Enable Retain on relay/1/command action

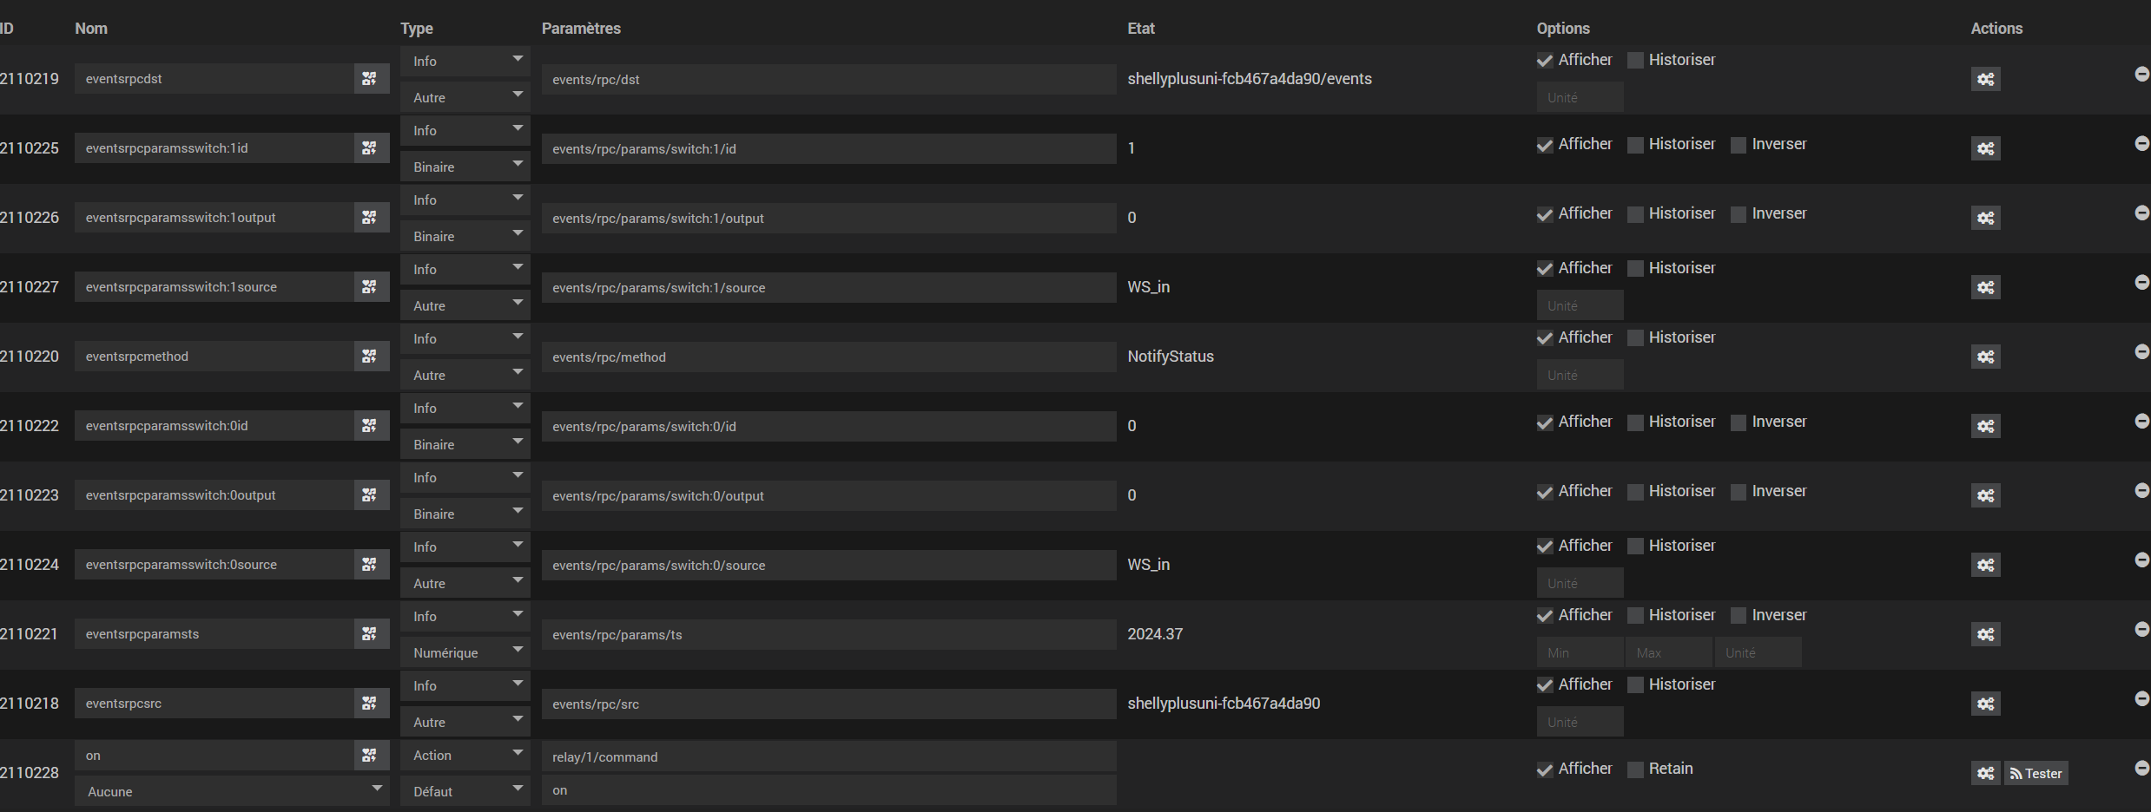coord(1635,769)
